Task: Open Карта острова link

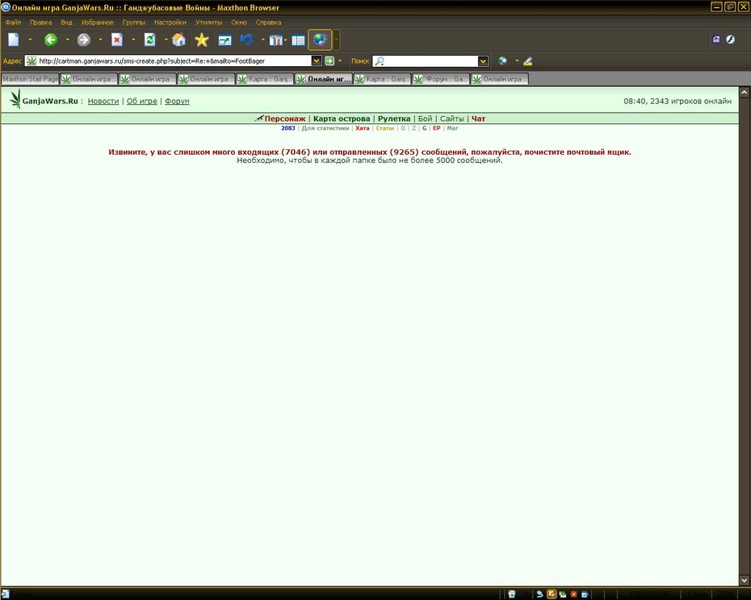Action: (x=342, y=119)
